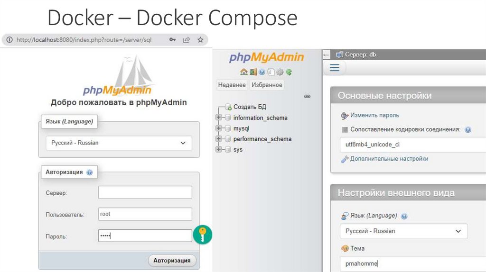The width and height of the screenshot is (486, 272).
Task: Bookmark the page with the star icon
Action: (201, 40)
